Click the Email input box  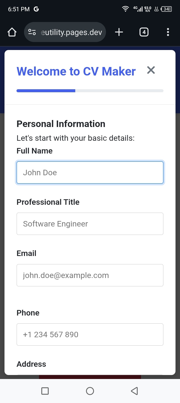click(x=90, y=275)
